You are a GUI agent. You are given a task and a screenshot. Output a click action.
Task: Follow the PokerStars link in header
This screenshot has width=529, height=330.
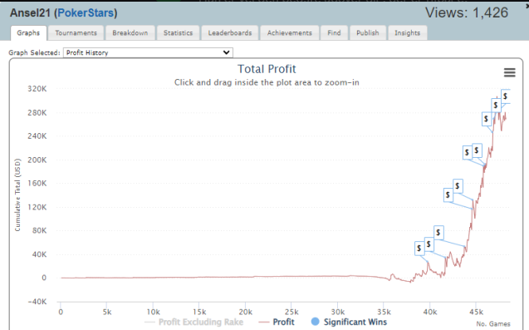coord(86,12)
